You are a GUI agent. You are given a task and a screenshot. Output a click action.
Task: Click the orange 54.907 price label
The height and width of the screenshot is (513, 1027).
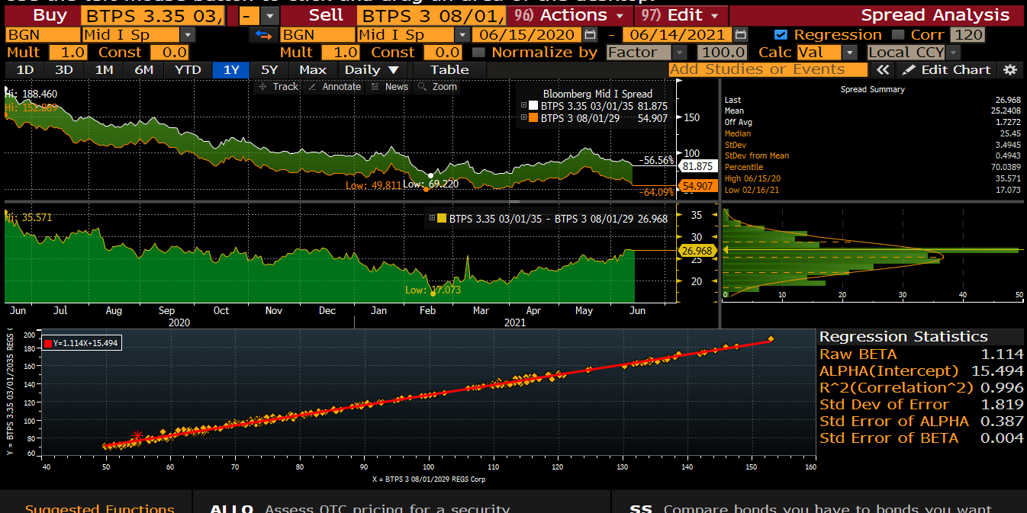(697, 186)
